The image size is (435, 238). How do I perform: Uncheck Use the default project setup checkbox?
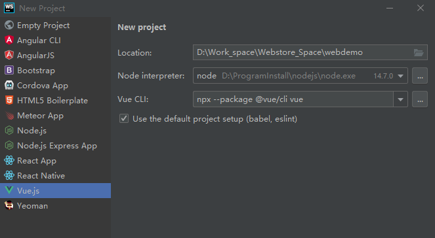pyautogui.click(x=124, y=118)
